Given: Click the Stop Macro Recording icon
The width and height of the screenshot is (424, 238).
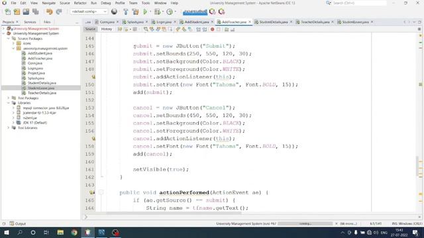Looking at the screenshot, I should (219, 29).
